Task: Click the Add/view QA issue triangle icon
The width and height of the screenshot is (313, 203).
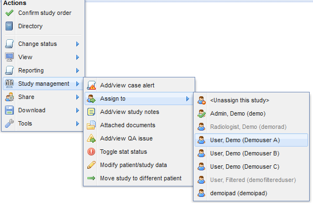Action: pyautogui.click(x=91, y=138)
